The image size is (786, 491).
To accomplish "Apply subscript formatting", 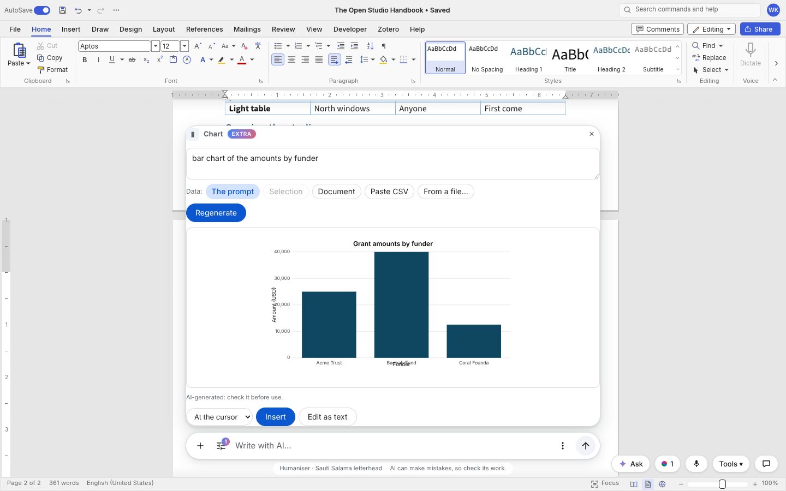I will pyautogui.click(x=146, y=59).
